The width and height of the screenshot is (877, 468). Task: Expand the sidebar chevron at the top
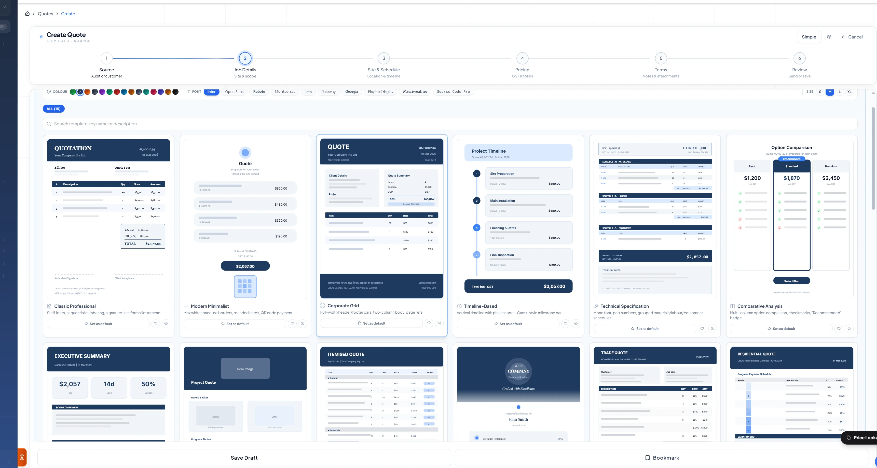(4, 7)
